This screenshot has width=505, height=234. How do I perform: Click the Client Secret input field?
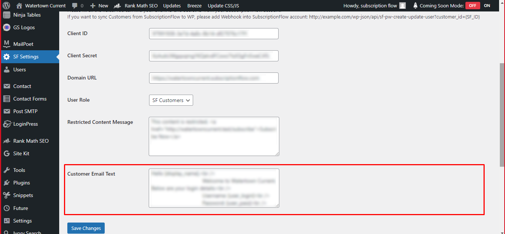click(214, 56)
